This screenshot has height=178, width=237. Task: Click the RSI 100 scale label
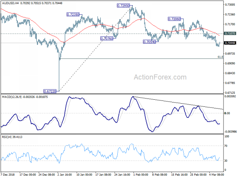227,136
